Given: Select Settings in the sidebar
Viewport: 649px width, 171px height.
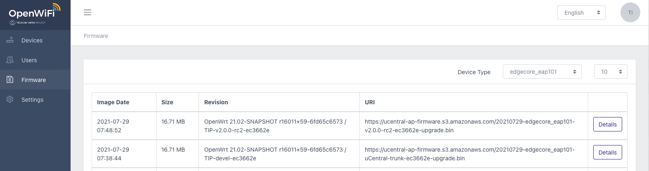Looking at the screenshot, I should click(x=32, y=100).
